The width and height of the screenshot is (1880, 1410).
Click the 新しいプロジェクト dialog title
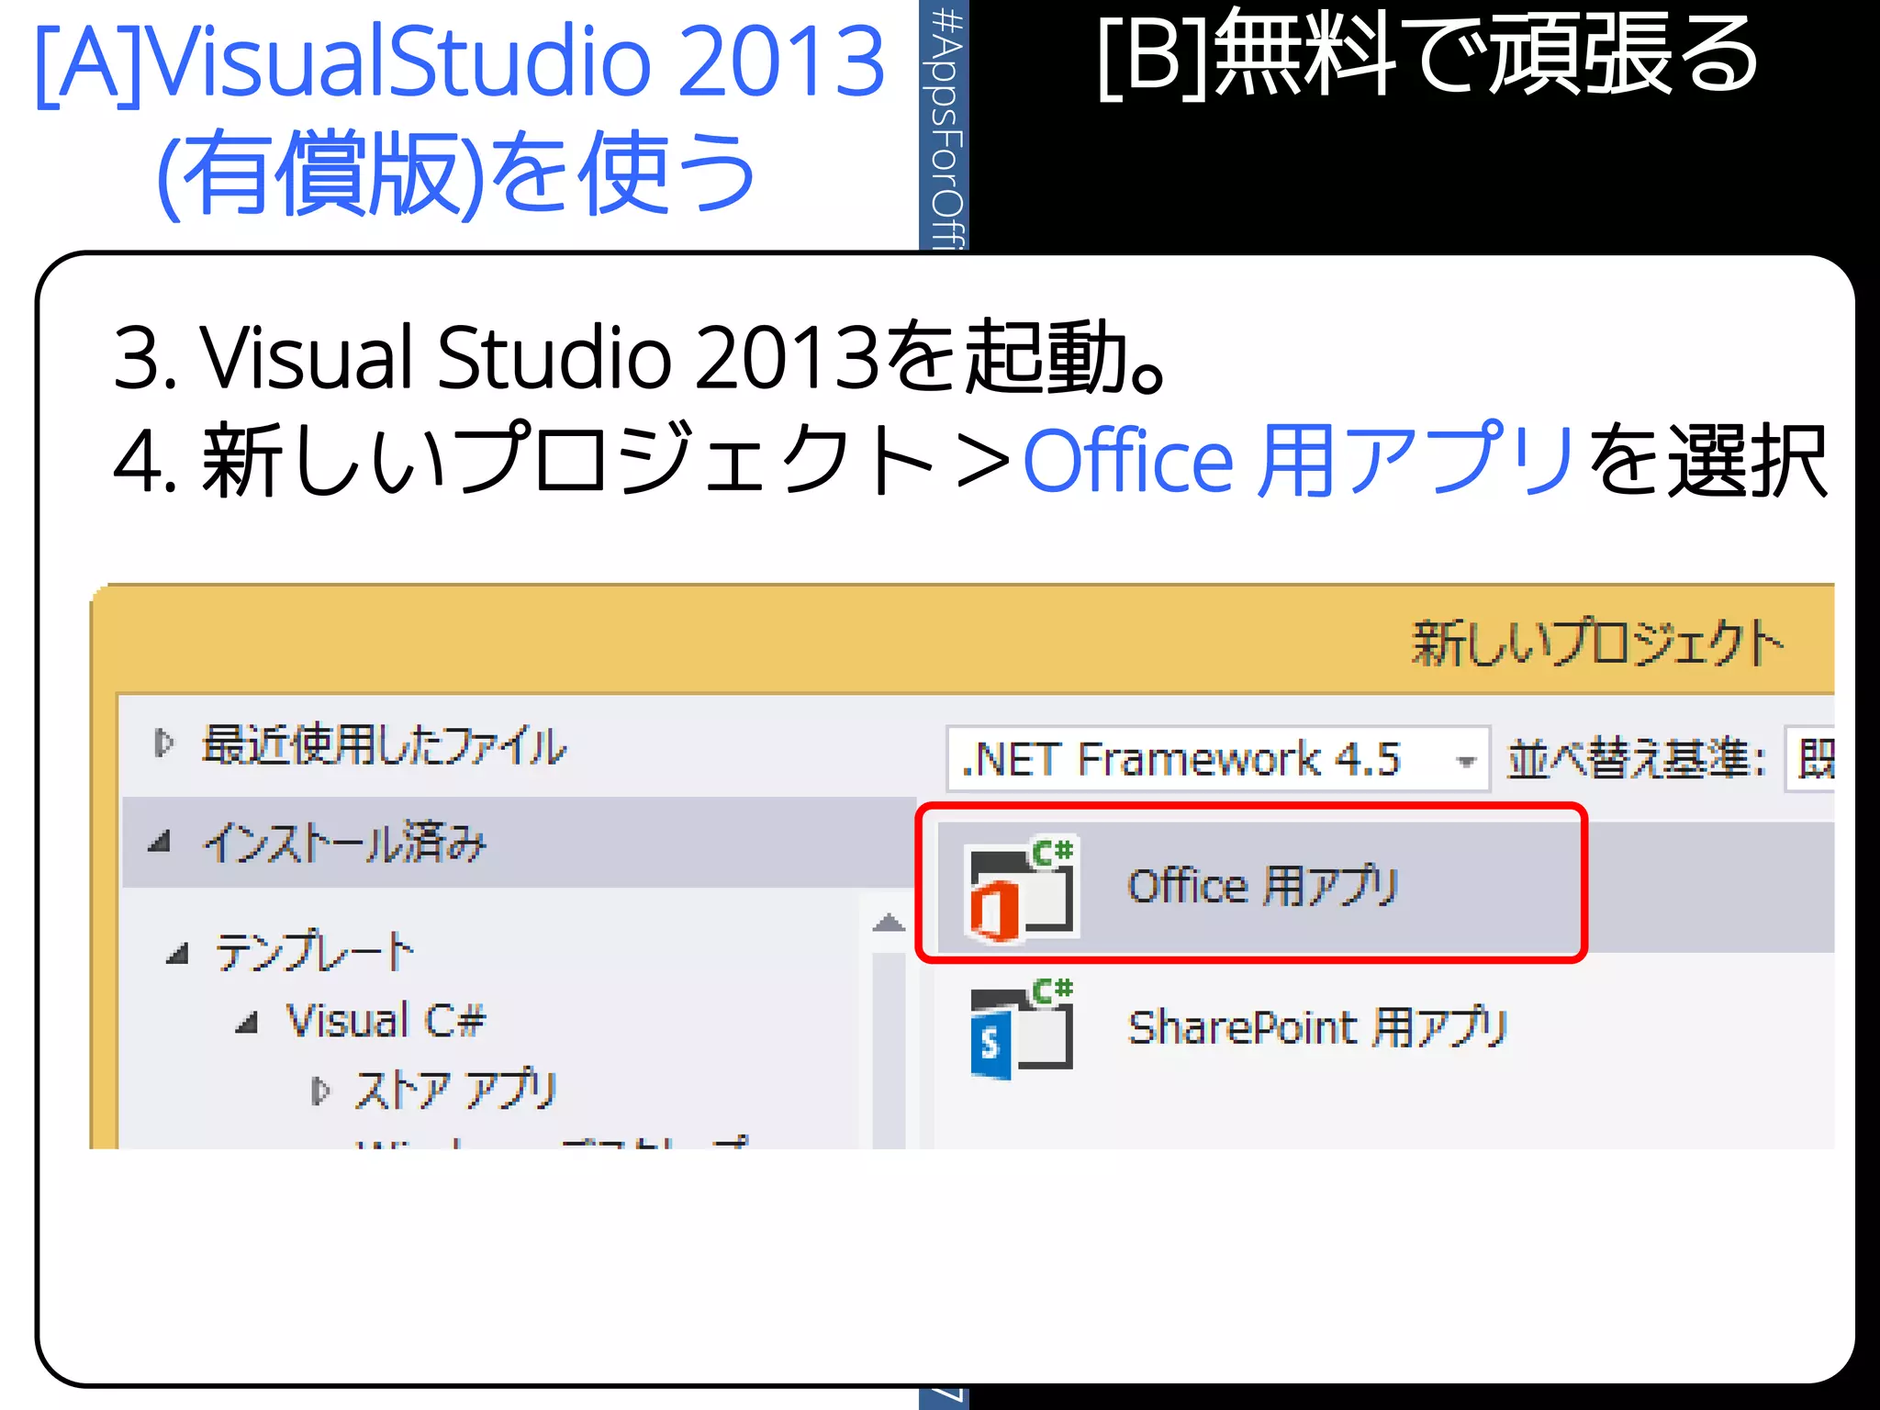coord(1597,643)
